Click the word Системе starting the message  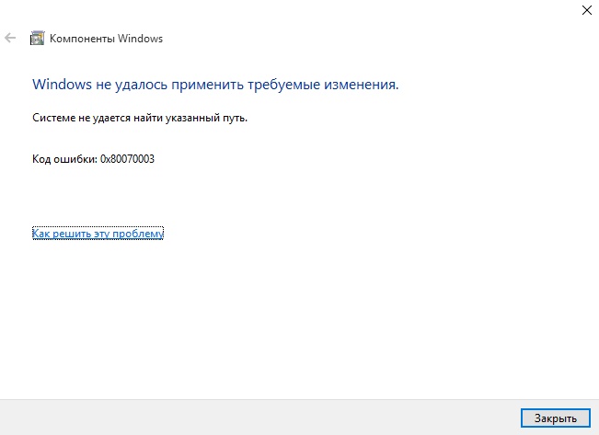(x=54, y=118)
